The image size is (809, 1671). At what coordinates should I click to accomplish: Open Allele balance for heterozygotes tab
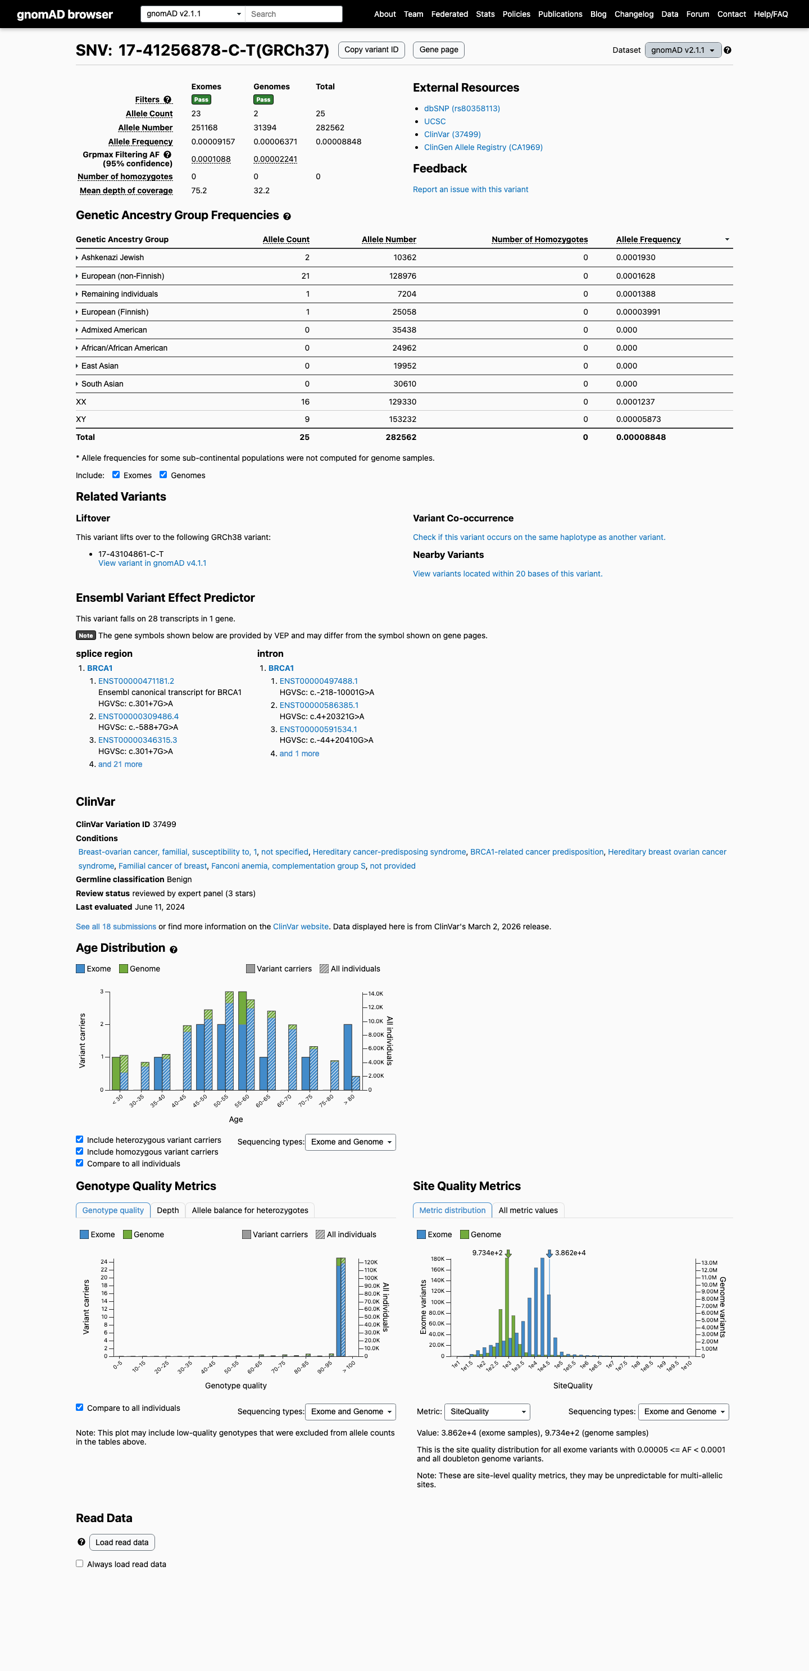[x=251, y=1210]
